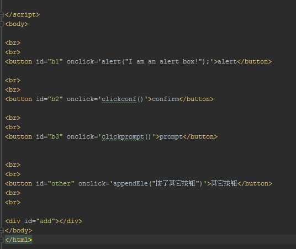Click the onclick attribute on the other-button line
The image size is (296, 249).
[94, 183]
